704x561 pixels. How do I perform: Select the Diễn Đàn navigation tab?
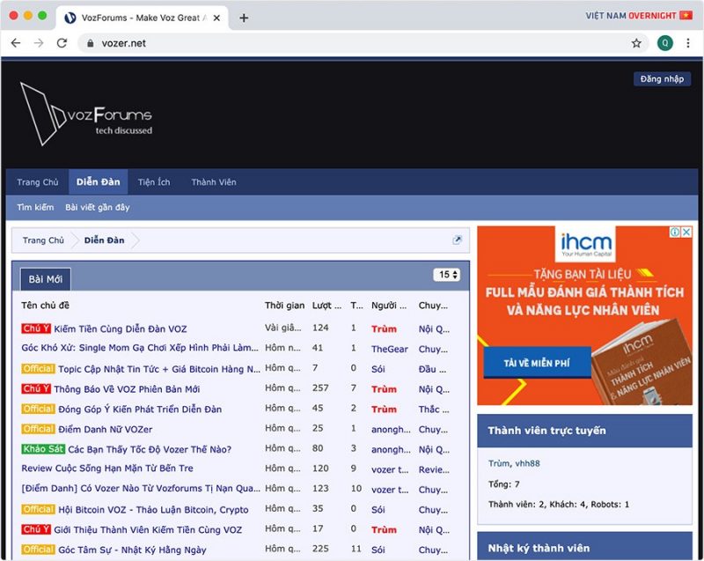click(x=98, y=182)
